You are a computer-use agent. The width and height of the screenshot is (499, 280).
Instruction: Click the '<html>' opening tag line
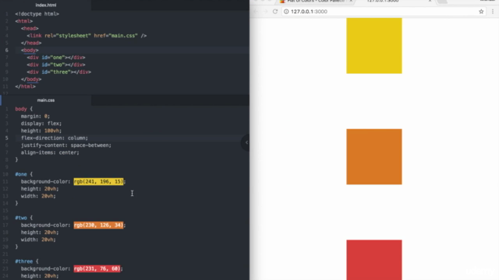click(24, 21)
